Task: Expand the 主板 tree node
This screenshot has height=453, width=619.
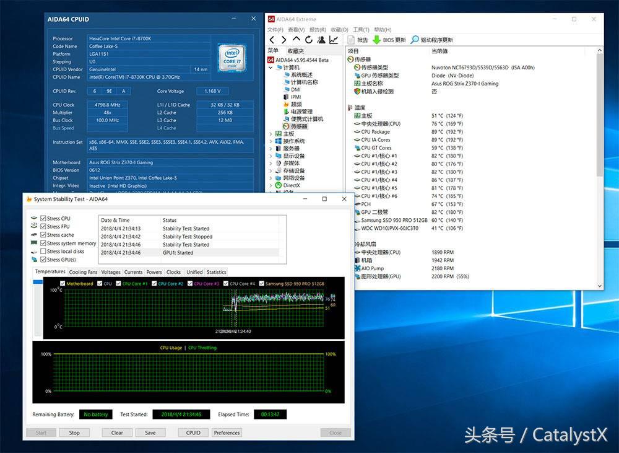Action: (271, 134)
